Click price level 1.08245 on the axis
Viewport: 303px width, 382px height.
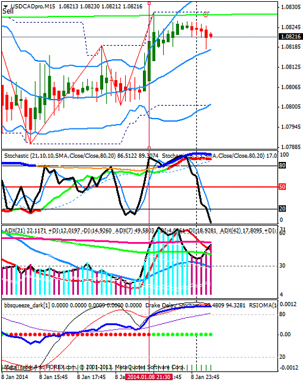tap(291, 27)
